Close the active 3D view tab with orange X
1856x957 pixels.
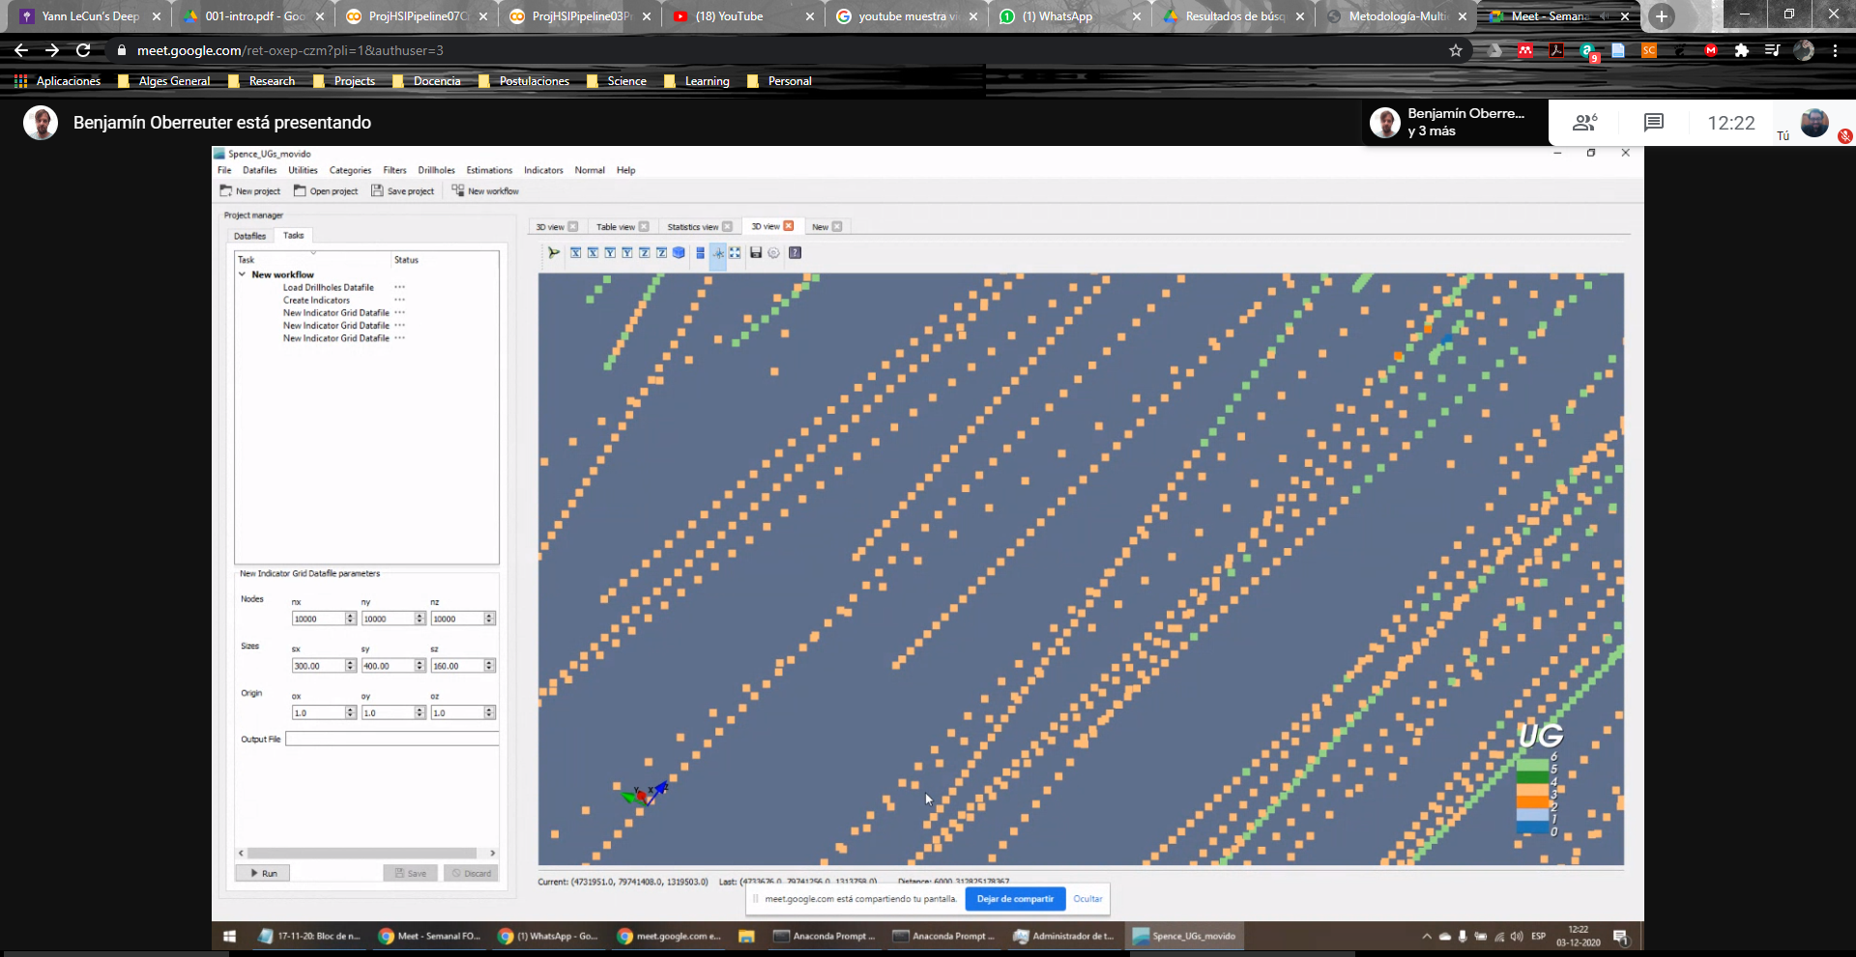[x=789, y=226]
